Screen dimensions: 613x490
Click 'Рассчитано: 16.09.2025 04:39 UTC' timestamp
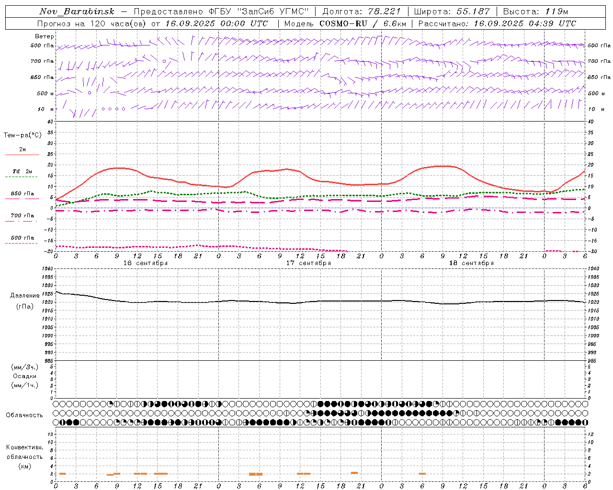pyautogui.click(x=497, y=23)
